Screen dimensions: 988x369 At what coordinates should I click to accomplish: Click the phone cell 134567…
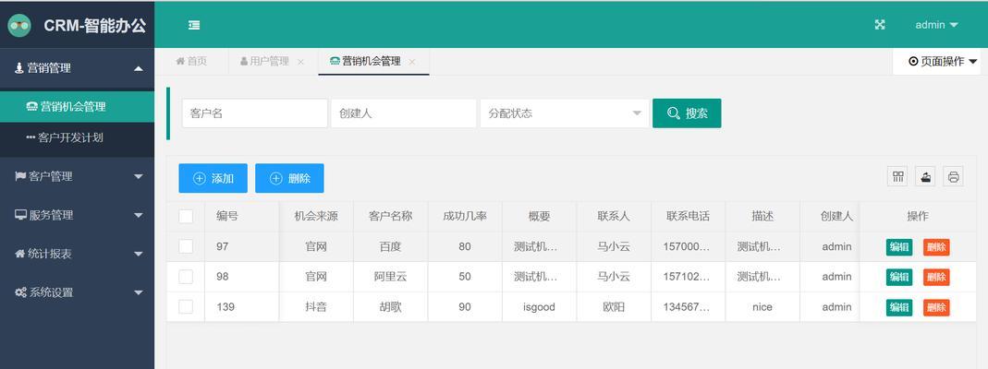click(688, 307)
